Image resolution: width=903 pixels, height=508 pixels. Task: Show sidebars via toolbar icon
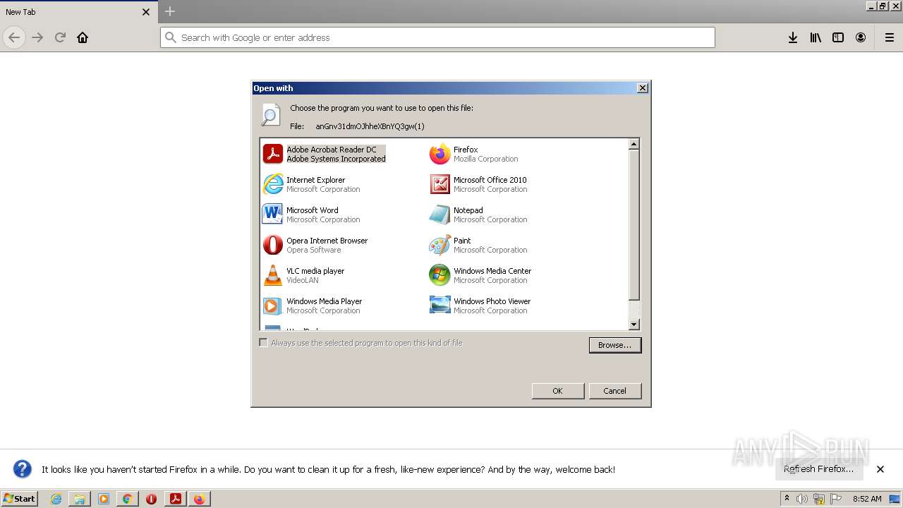point(838,37)
